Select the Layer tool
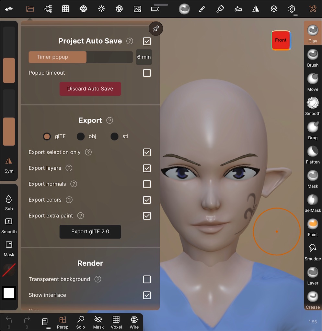Image resolution: width=322 pixels, height=331 pixels. [313, 276]
